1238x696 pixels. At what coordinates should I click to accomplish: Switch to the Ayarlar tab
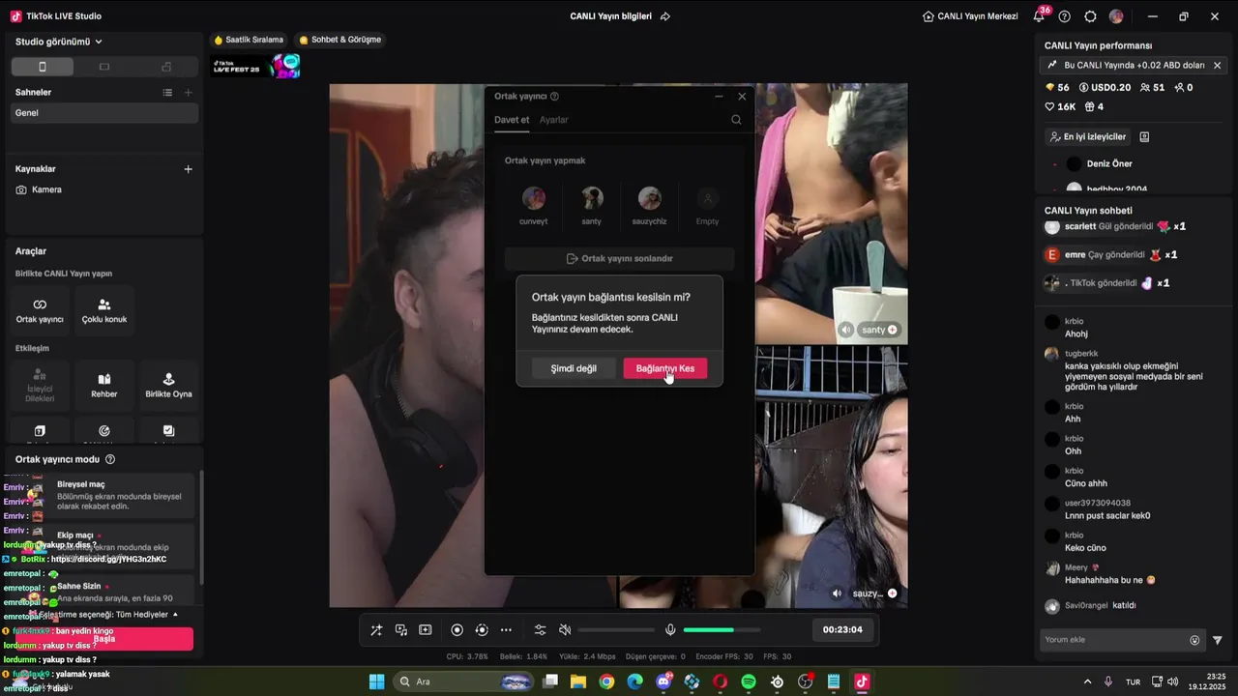pyautogui.click(x=554, y=120)
